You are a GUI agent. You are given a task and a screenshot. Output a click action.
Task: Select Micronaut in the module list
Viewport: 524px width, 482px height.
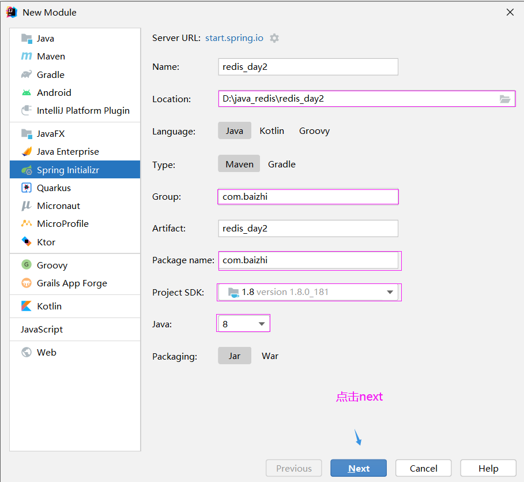coord(75,206)
